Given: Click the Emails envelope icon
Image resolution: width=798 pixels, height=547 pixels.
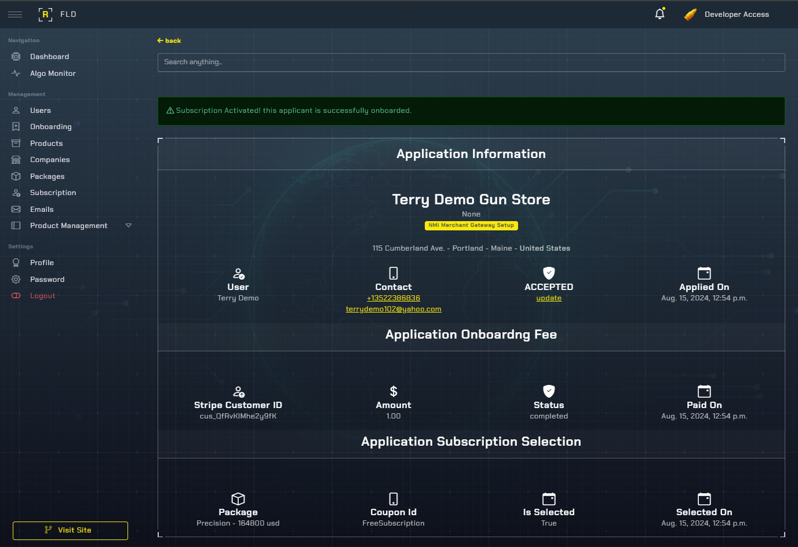Looking at the screenshot, I should click(16, 210).
